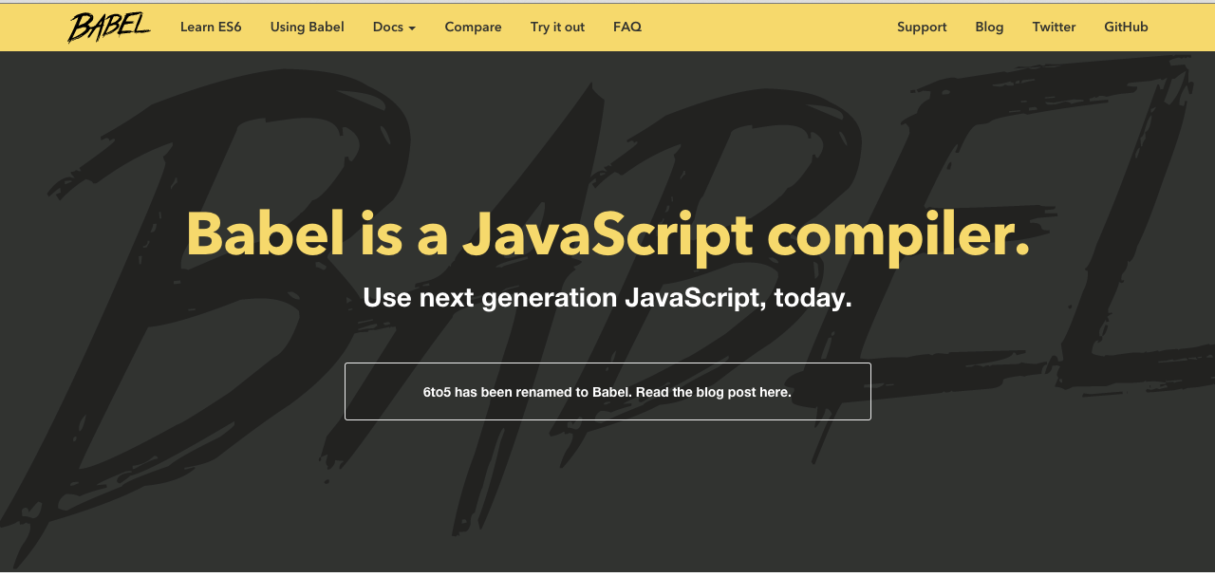Click 'Use next generation JavaScript, today.' text
Viewport: 1215px width, 577px height.
click(x=607, y=298)
